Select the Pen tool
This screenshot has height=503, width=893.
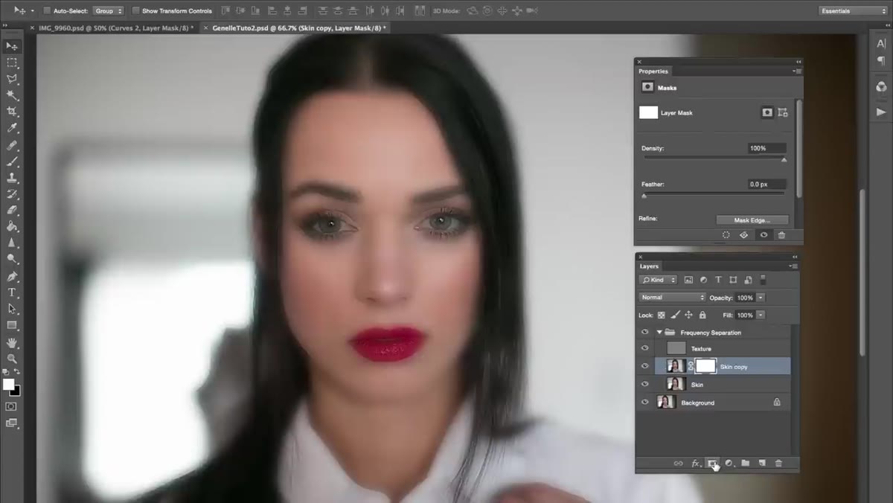pos(12,277)
